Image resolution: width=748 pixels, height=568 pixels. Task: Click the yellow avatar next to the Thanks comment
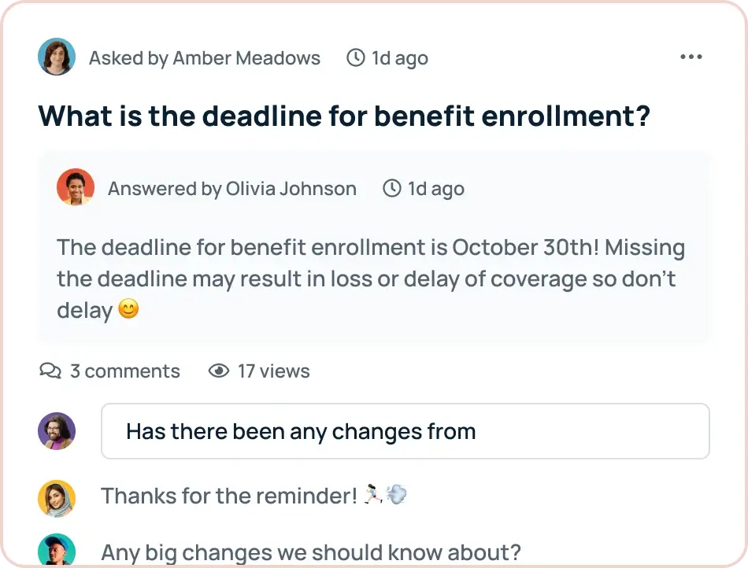[57, 497]
